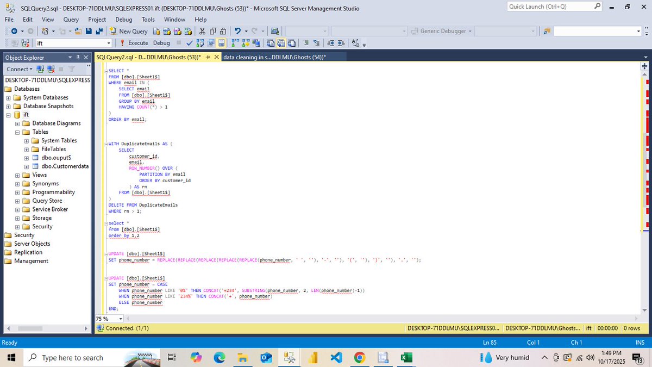This screenshot has height=367, width=652.
Task: Select the Programmability folder
Action: point(53,192)
